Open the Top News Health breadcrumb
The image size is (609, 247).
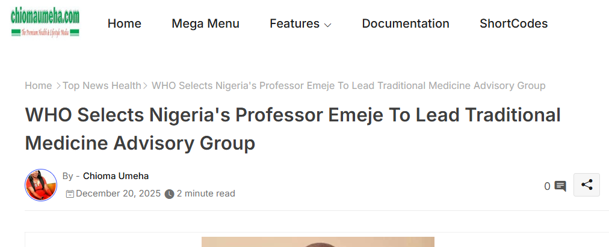(x=102, y=86)
